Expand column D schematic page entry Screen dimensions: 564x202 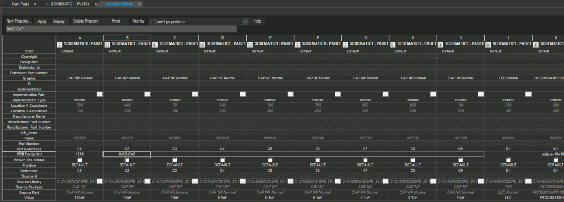[x=202, y=45]
